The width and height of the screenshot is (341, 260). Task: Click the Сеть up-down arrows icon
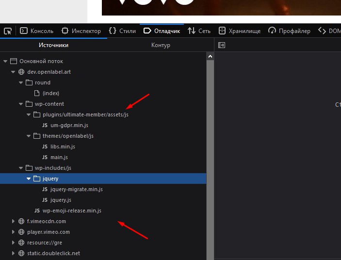pos(192,31)
